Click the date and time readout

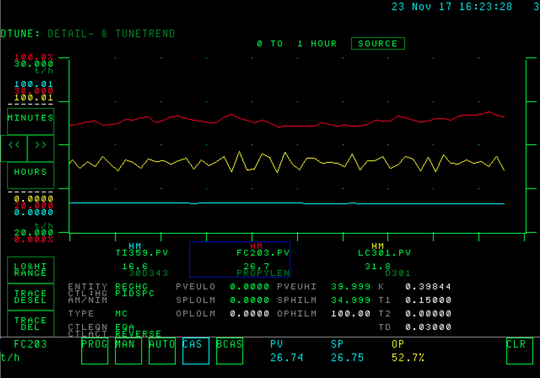point(452,6)
